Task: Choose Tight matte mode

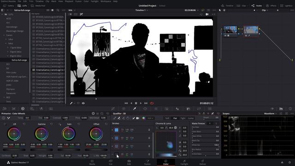Action: pyautogui.click(x=183, y=118)
